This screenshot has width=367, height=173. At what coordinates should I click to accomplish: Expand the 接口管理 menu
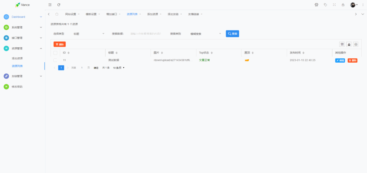[x=41, y=38]
